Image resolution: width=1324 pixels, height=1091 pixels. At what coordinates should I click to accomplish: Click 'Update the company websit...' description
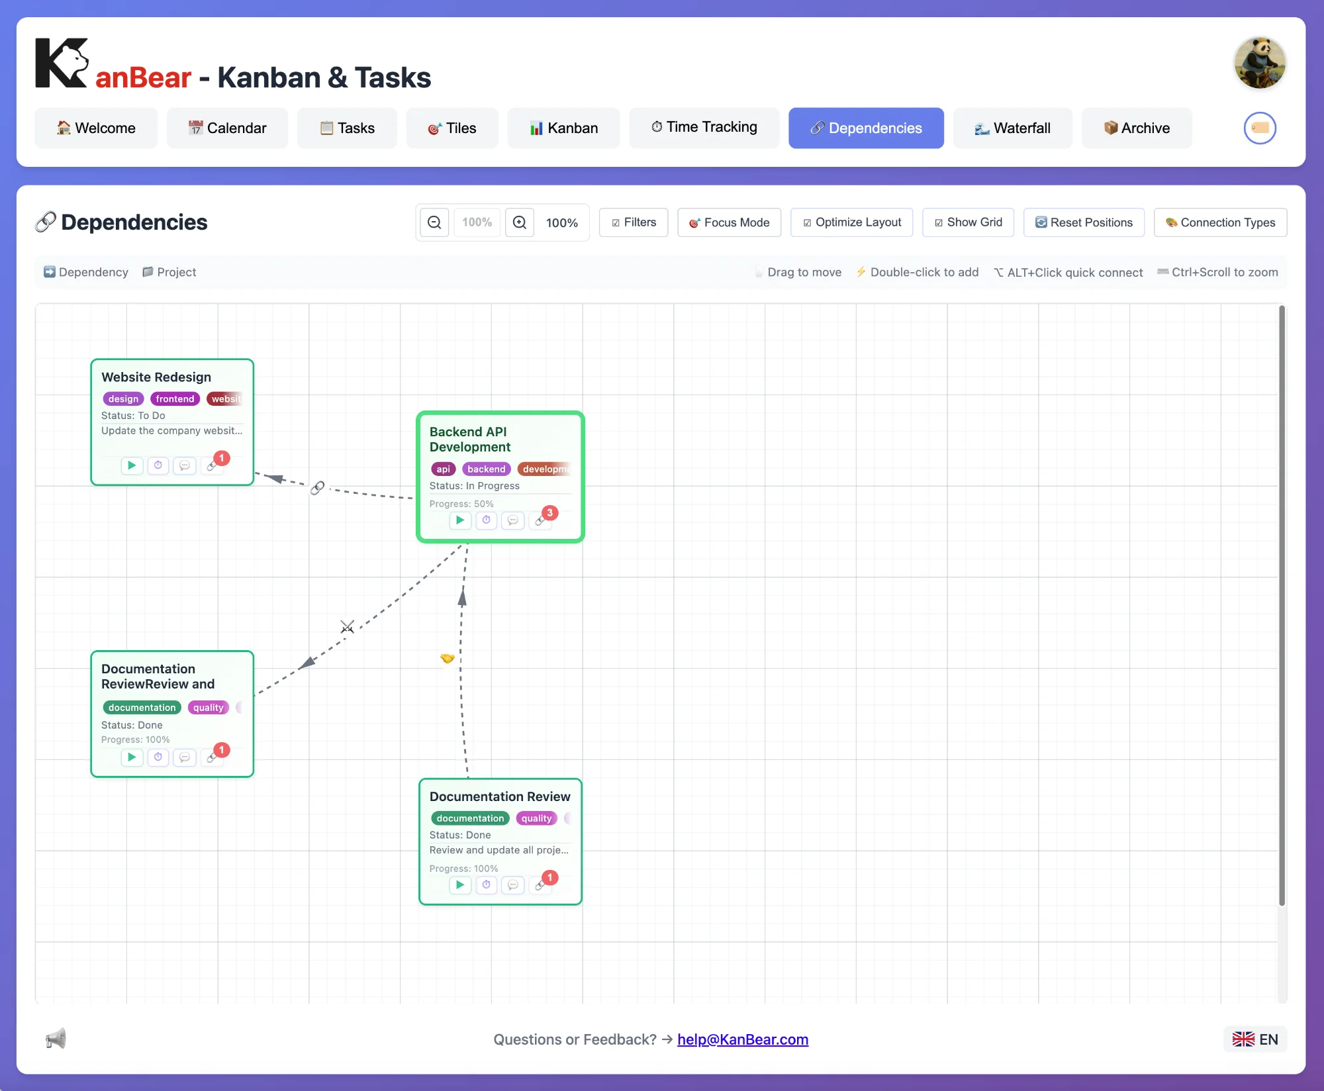tap(172, 430)
